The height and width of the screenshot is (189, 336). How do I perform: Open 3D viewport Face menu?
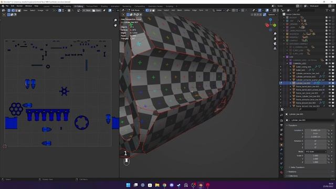point(201,10)
